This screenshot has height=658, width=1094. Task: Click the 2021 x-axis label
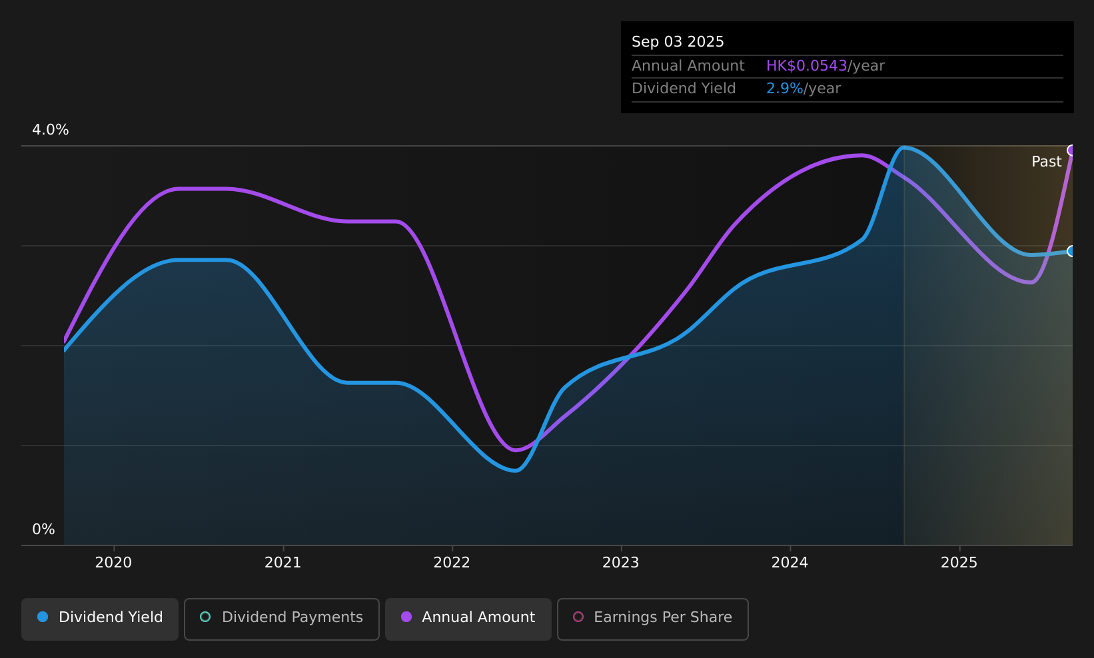point(282,563)
